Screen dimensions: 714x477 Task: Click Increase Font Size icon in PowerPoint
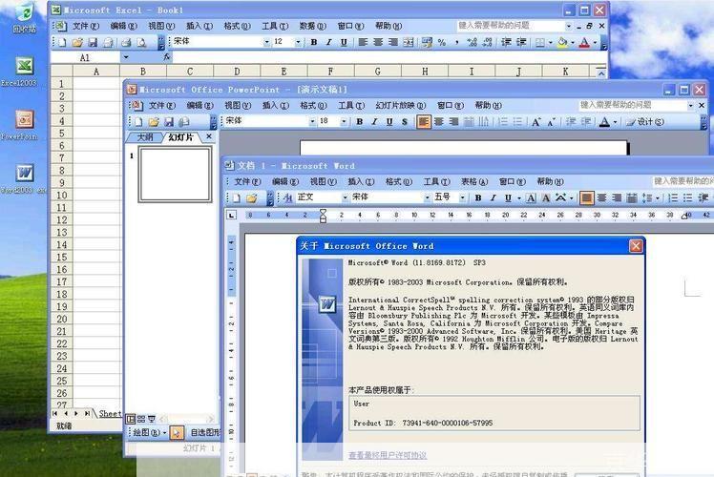(x=536, y=122)
